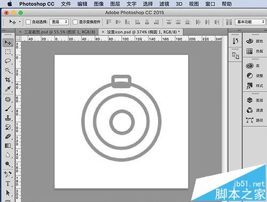Select the Magic Wand tool
This screenshot has height=202, width=267.
pos(8,71)
